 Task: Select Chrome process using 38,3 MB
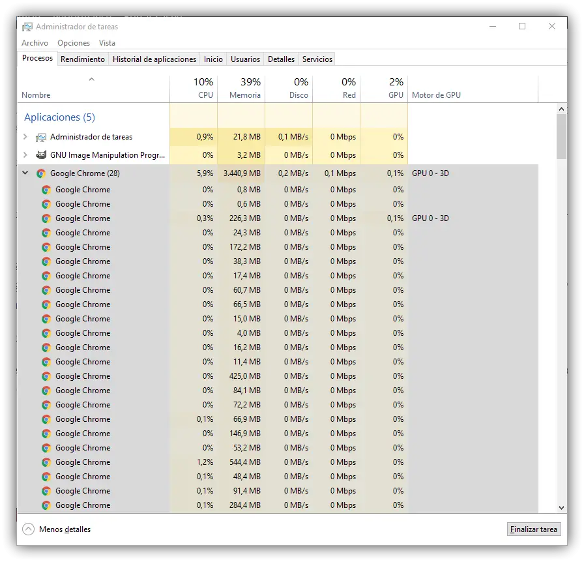click(x=278, y=261)
